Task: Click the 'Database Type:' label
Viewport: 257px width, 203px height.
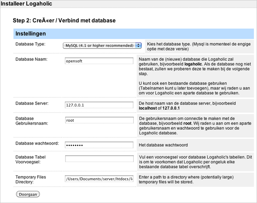Action: pyautogui.click(x=31, y=44)
